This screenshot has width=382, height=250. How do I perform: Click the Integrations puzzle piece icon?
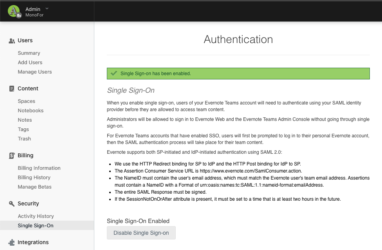point(12,243)
